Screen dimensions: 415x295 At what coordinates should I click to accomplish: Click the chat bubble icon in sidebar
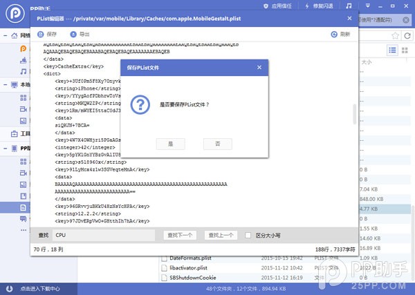point(24,219)
